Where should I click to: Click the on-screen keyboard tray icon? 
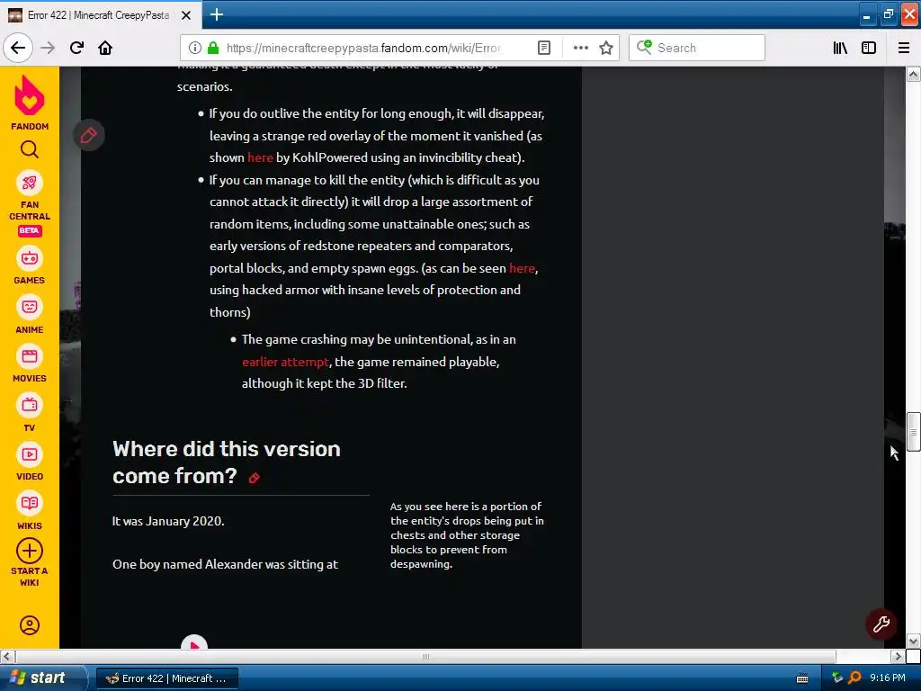click(801, 678)
